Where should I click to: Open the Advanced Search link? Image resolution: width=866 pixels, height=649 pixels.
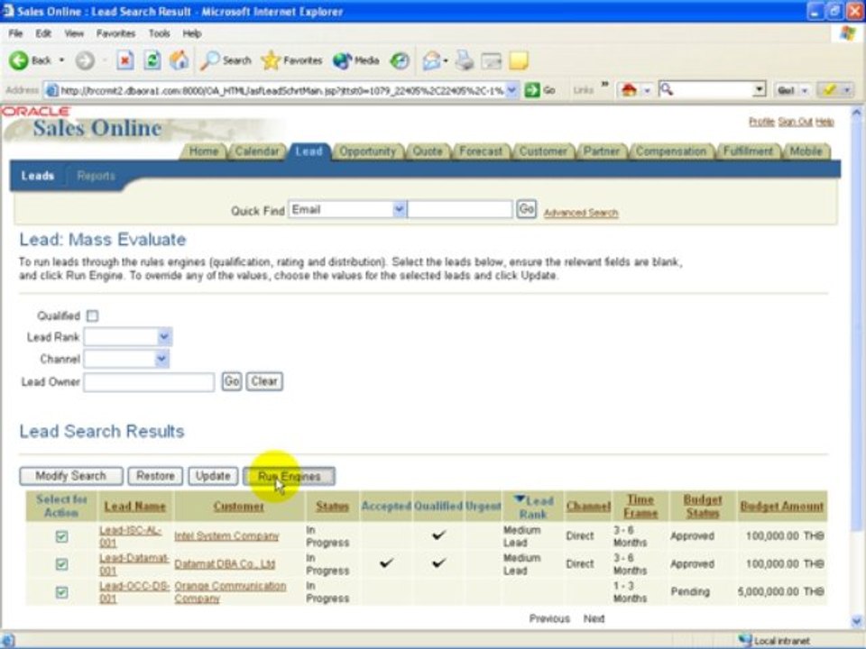point(580,213)
